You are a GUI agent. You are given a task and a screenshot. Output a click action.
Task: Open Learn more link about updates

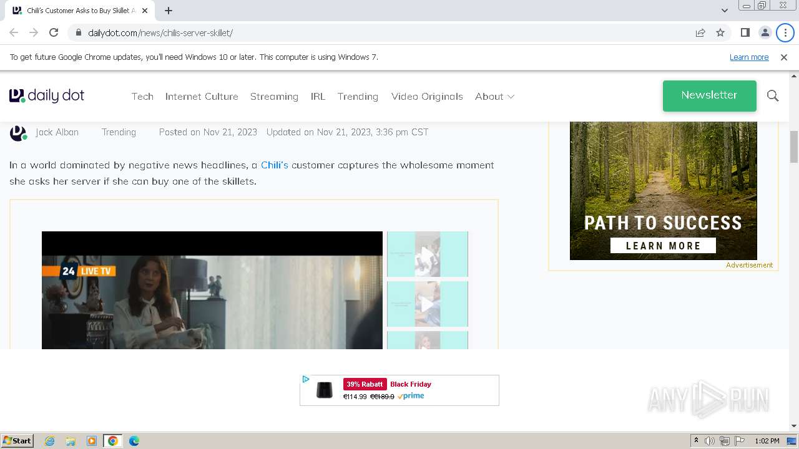pyautogui.click(x=749, y=57)
